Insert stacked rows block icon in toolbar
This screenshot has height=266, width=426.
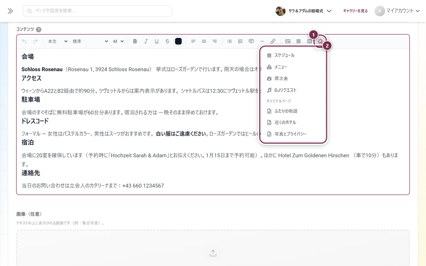(x=298, y=41)
